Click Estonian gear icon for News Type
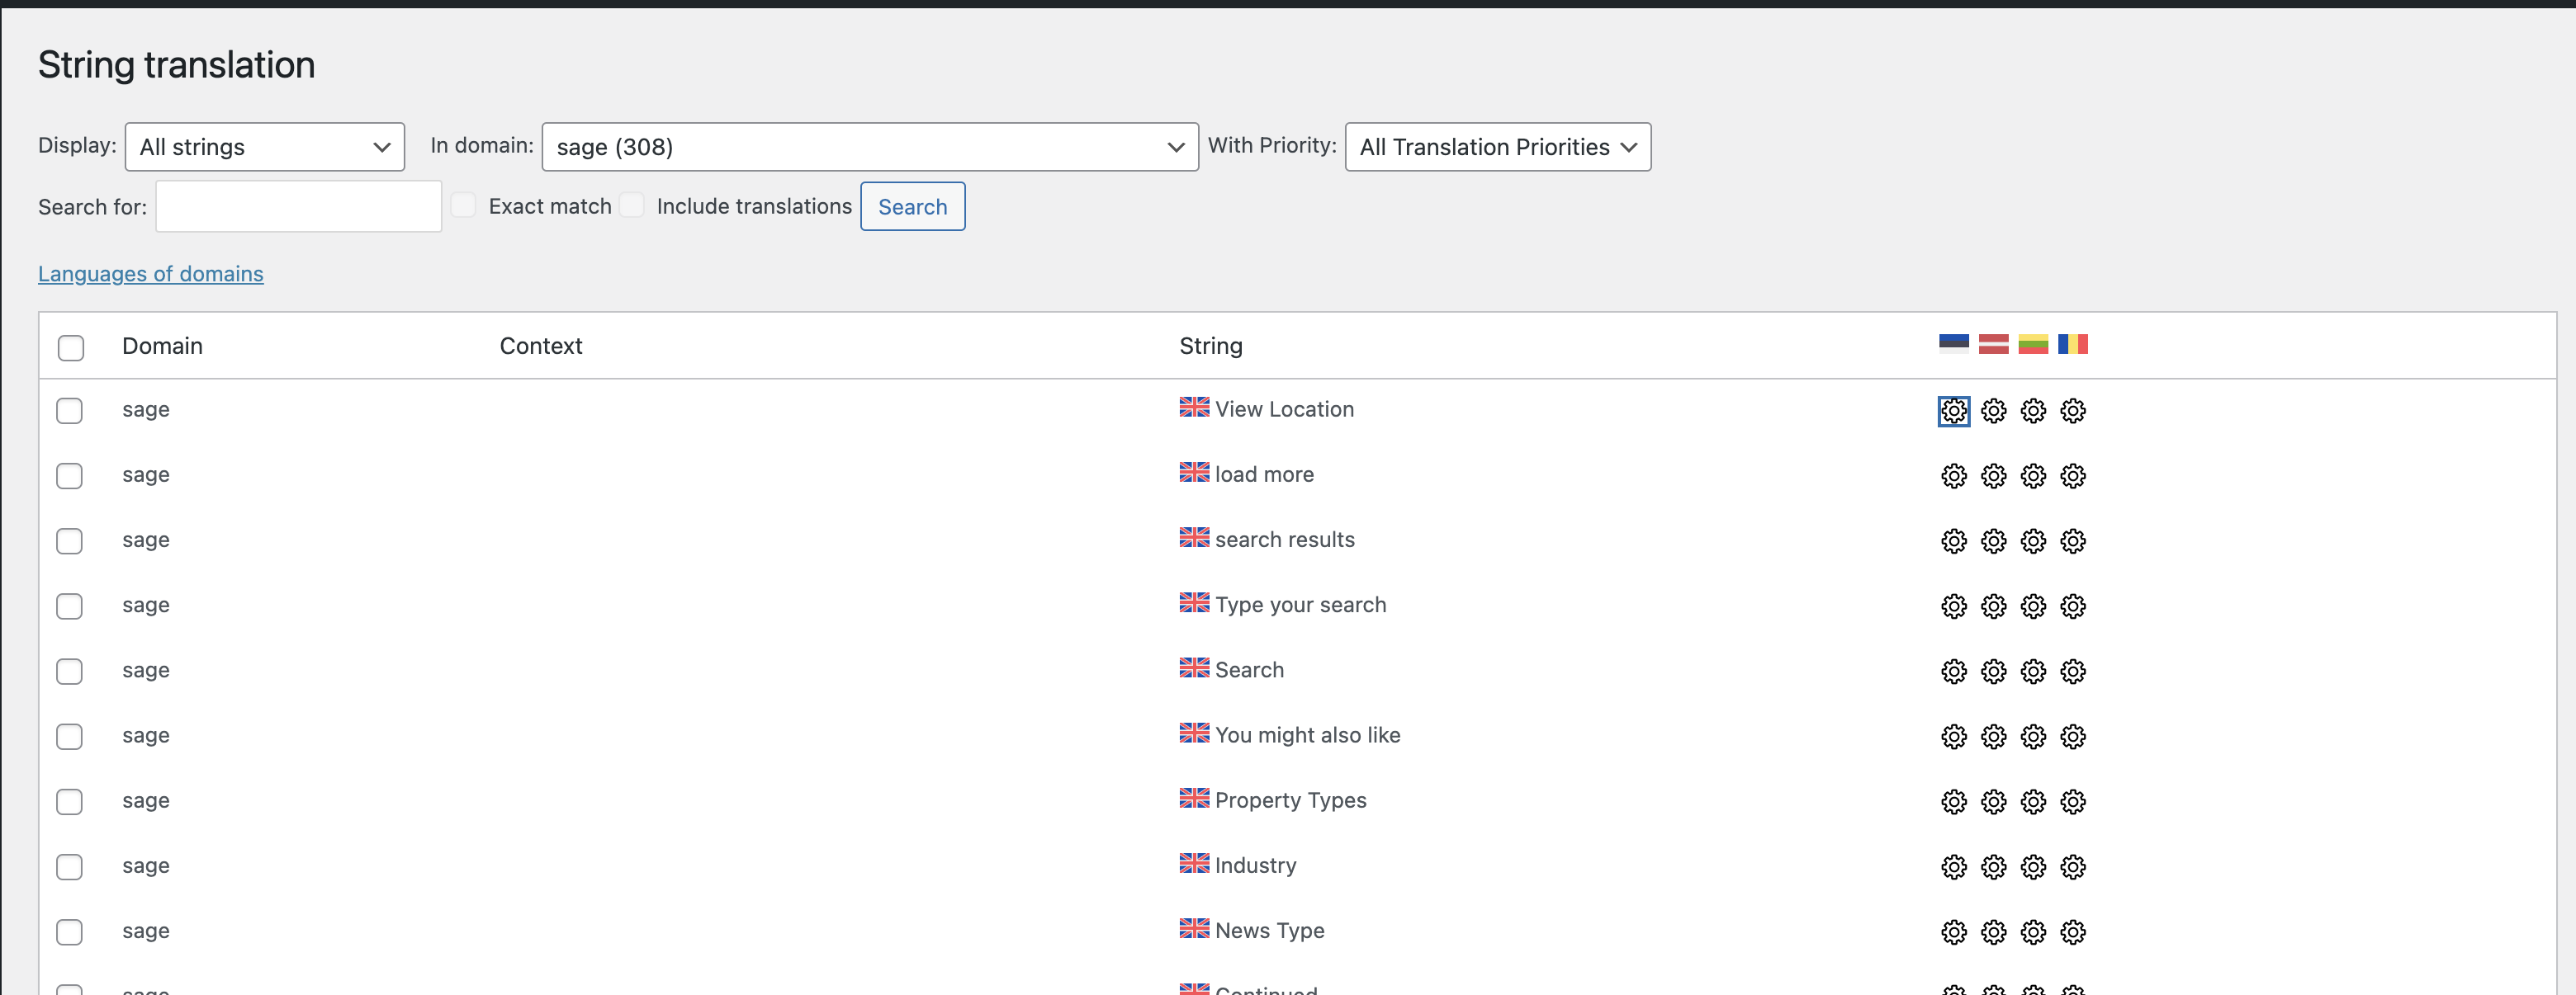Screen dimensions: 2576x995 click(1953, 932)
